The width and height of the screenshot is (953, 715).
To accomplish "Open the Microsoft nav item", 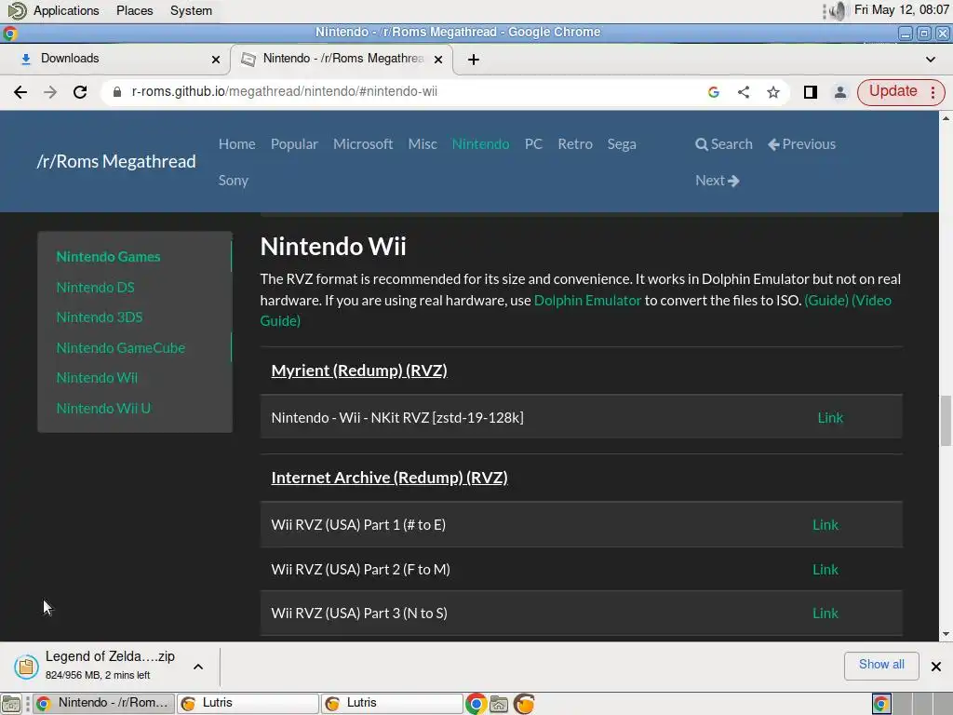I will pos(363,144).
